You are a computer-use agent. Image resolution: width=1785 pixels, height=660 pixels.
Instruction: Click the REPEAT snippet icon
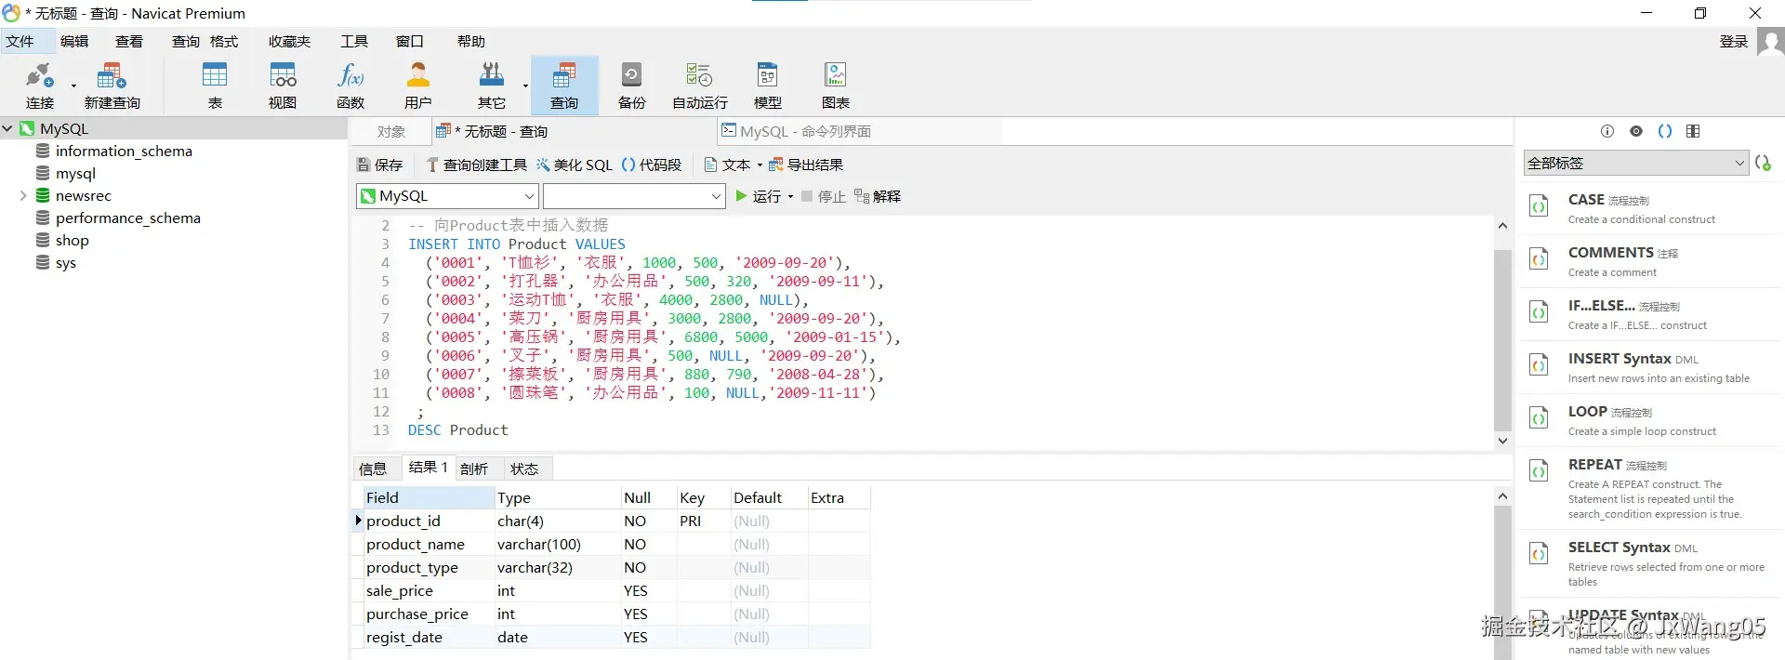(1539, 471)
